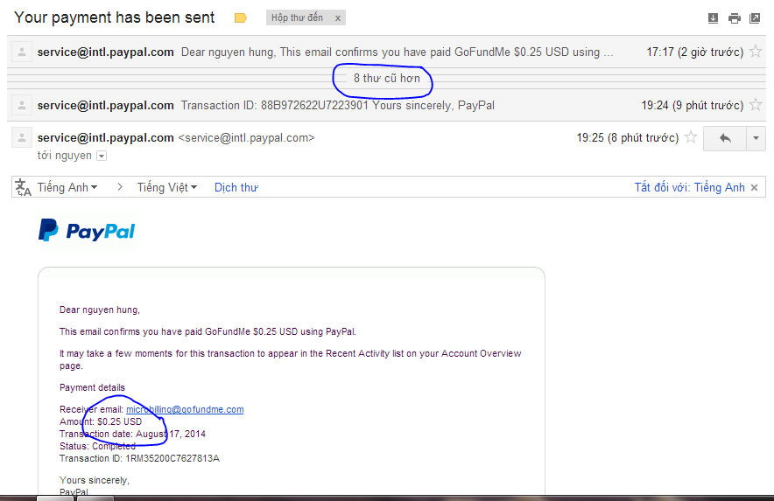774x501 pixels.
Task: Reply with the arrow button
Action: coord(725,138)
